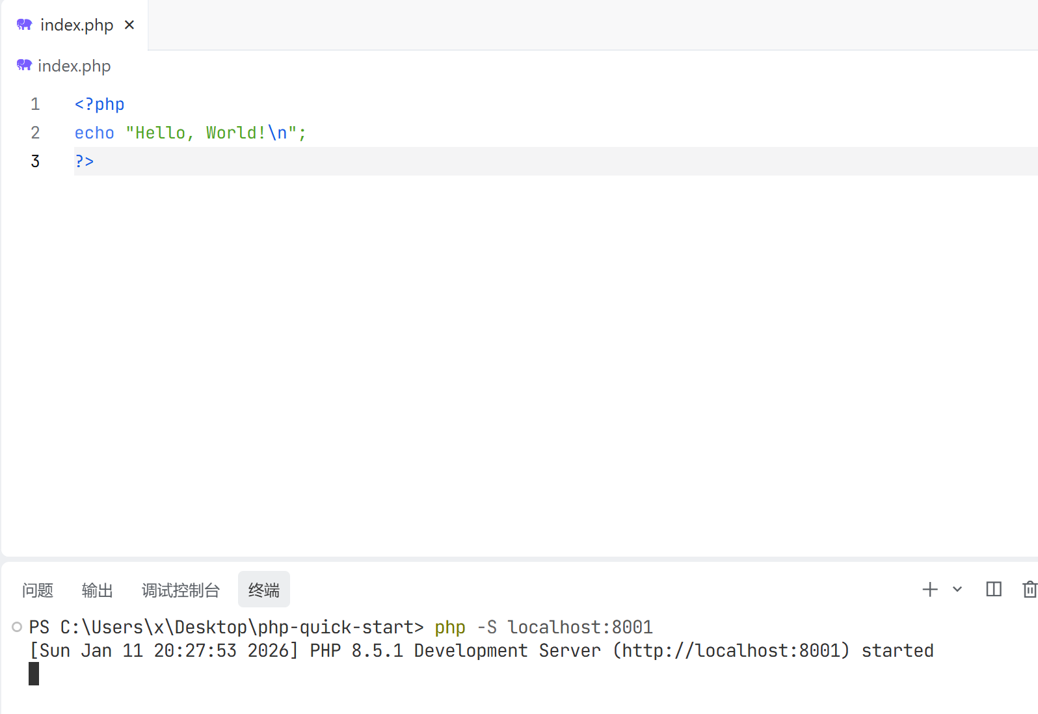Focus the terminal at the block cursor
This screenshot has height=714, width=1038.
tap(34, 674)
